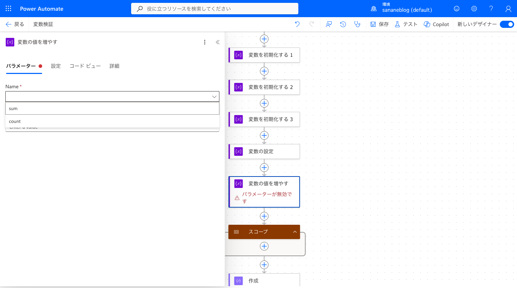The width and height of the screenshot is (517, 288).
Task: Undo the last change
Action: 297,24
